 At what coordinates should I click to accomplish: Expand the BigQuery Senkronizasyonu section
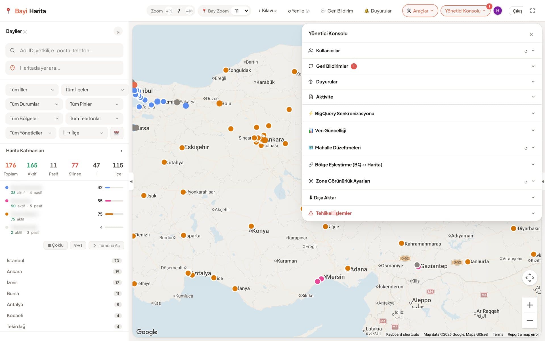pos(422,114)
